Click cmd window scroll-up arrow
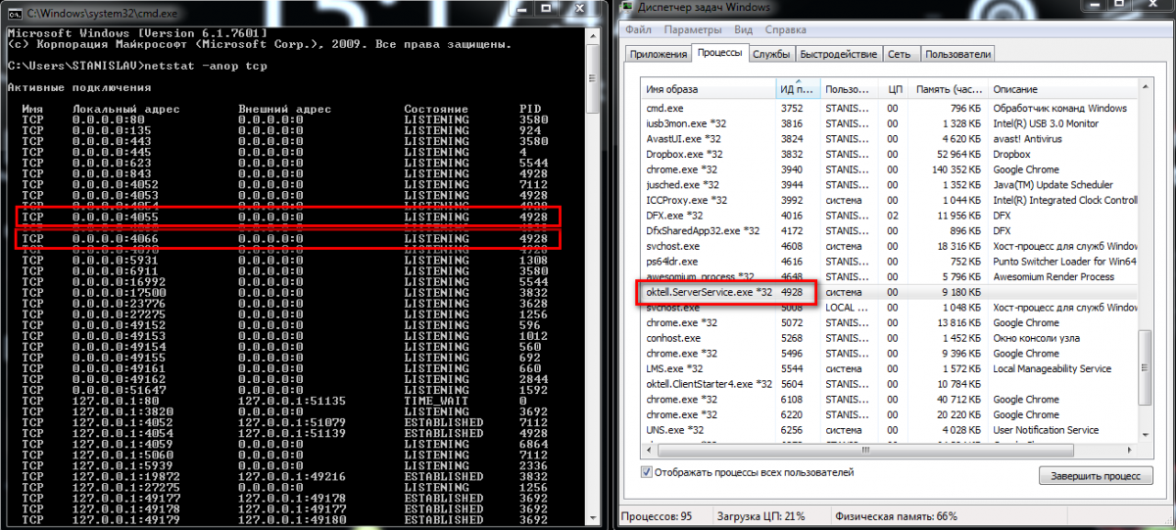The image size is (1176, 530). tap(591, 36)
